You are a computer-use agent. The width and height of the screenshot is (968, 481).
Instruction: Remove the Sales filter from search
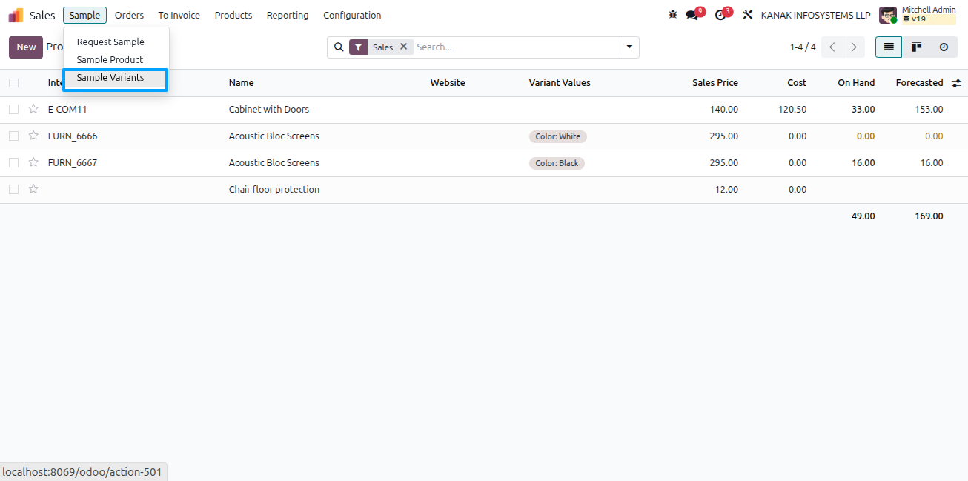pyautogui.click(x=403, y=47)
